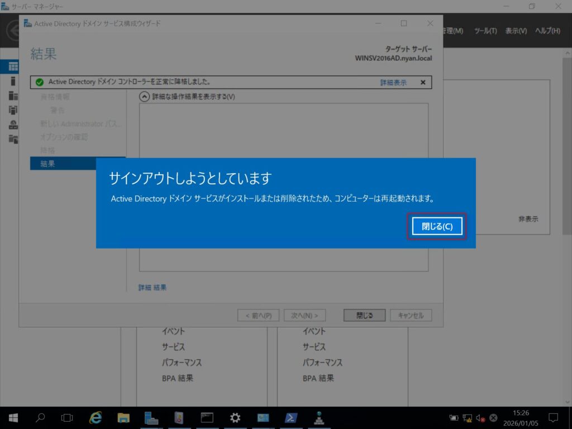Viewport: 572px width, 429px height.
Task: Click the 詳細表示 link in the notification bar
Action: [x=393, y=83]
